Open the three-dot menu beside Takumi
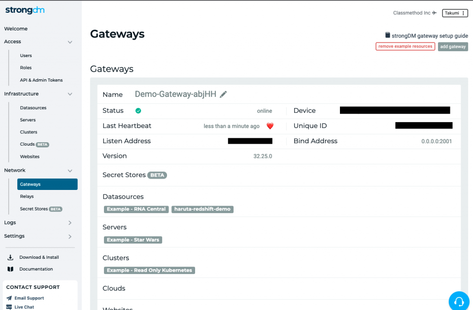The height and width of the screenshot is (310, 473). (x=463, y=13)
